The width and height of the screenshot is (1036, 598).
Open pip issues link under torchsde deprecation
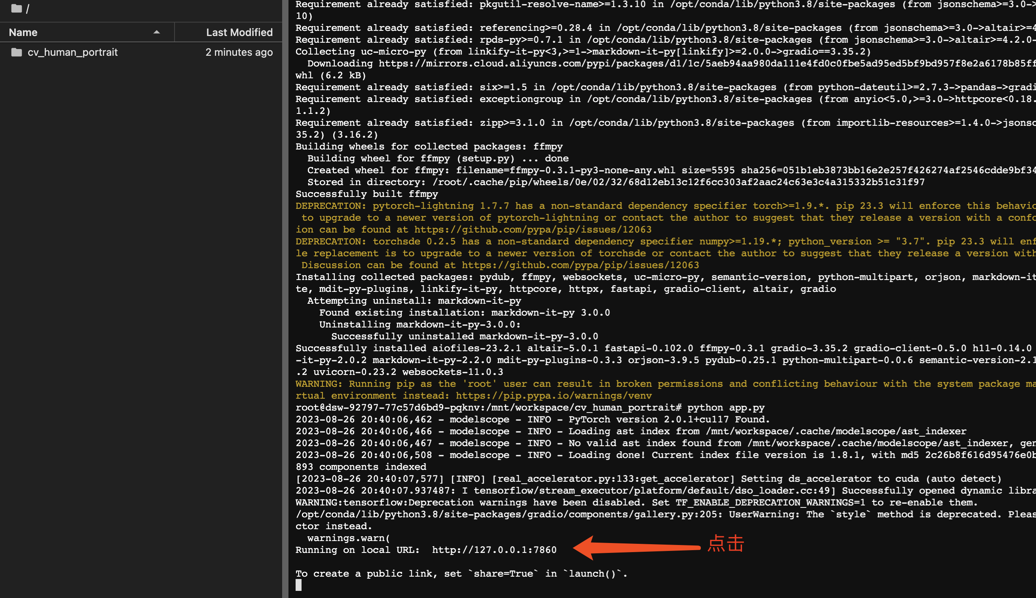click(580, 265)
